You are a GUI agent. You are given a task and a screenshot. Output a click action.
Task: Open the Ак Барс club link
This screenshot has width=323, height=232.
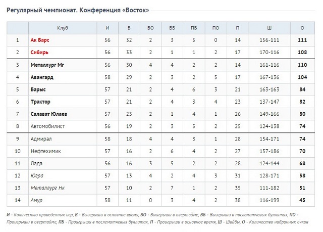pos(40,40)
